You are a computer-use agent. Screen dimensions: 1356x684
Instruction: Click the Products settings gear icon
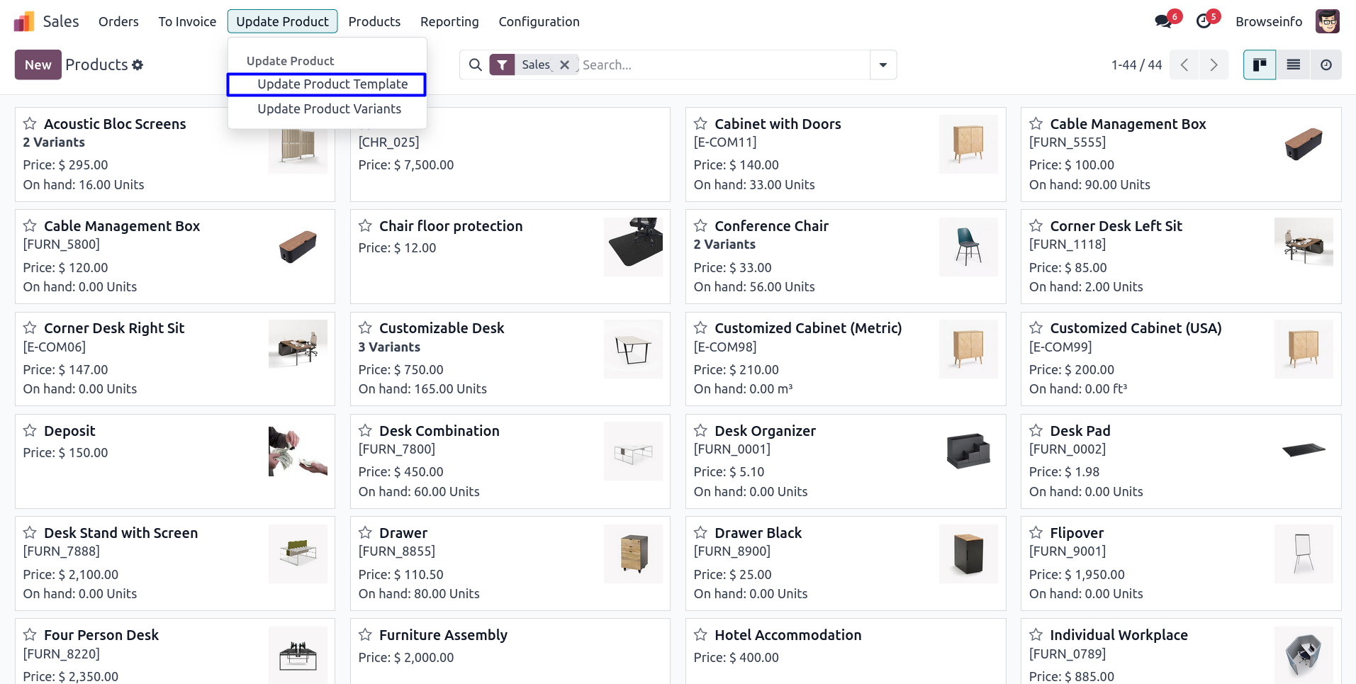point(138,65)
